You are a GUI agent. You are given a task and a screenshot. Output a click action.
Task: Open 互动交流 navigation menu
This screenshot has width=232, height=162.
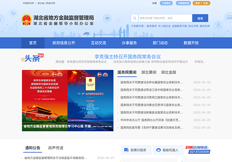coord(98,43)
